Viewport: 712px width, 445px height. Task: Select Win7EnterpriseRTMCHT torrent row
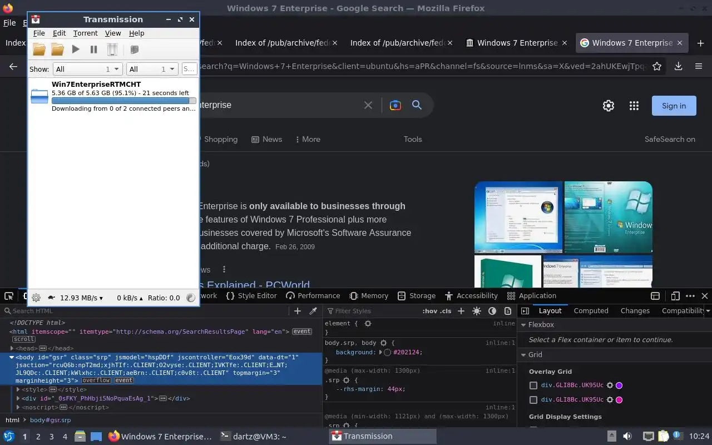113,97
